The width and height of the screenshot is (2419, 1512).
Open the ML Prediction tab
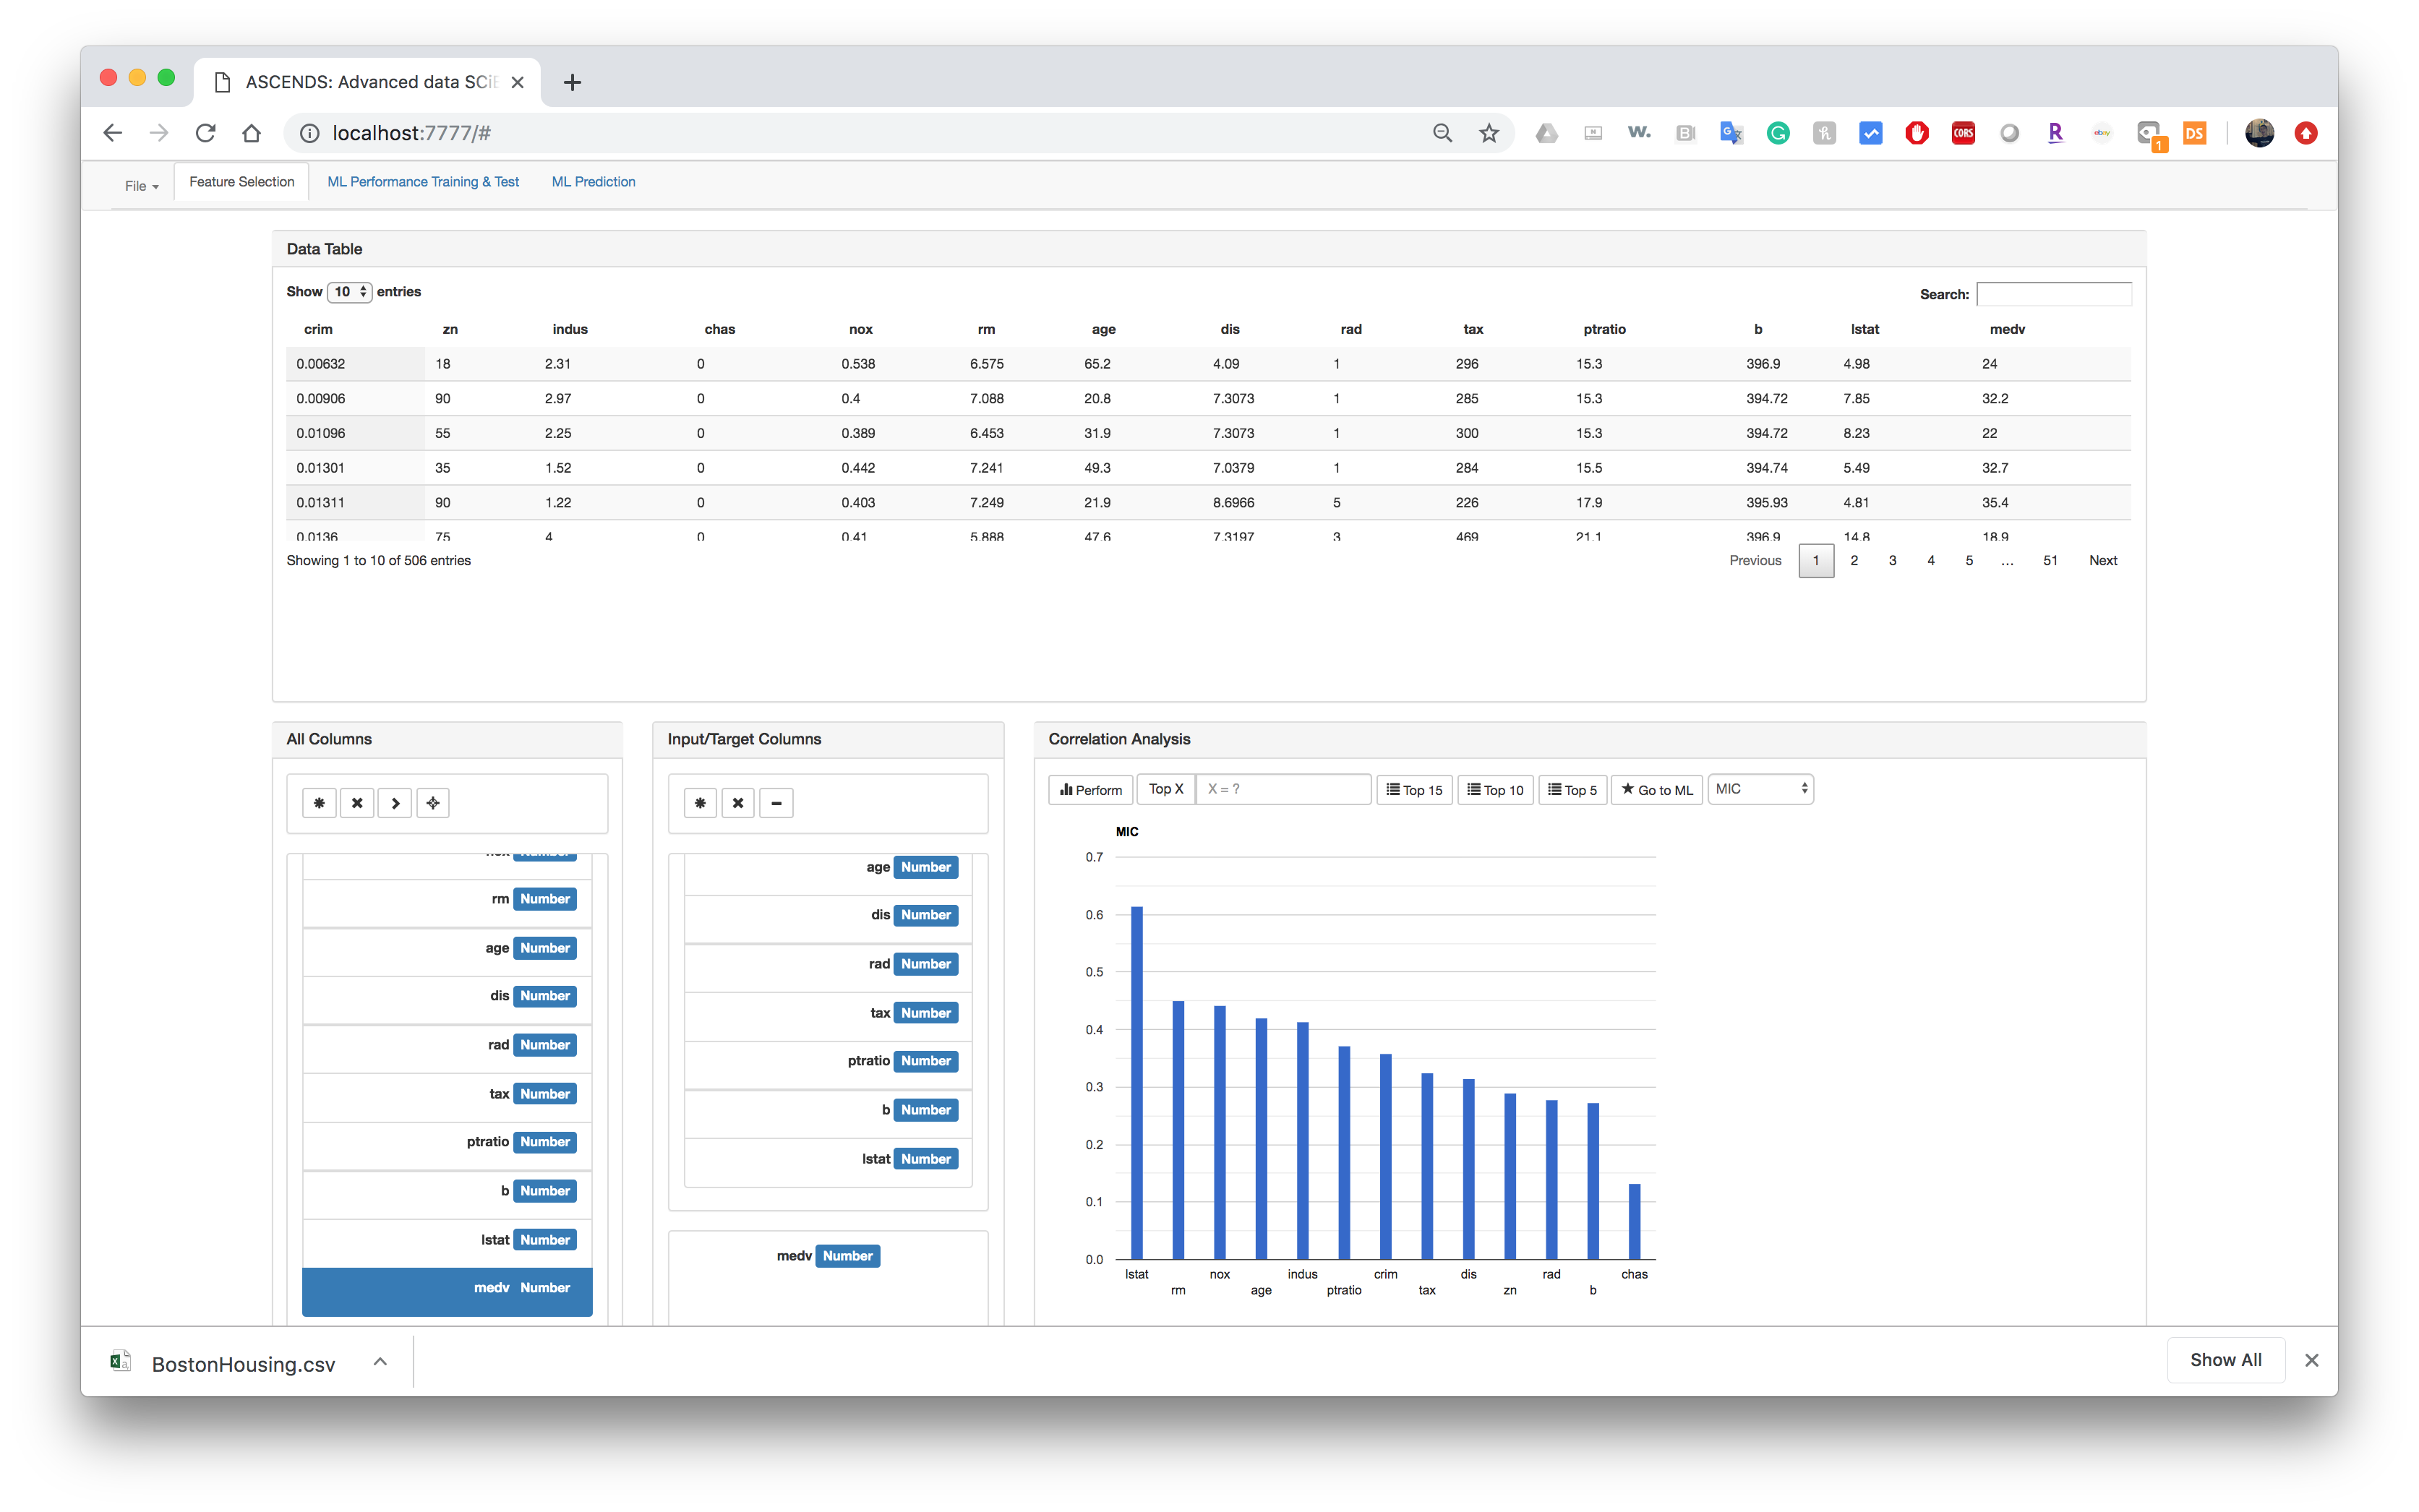593,182
